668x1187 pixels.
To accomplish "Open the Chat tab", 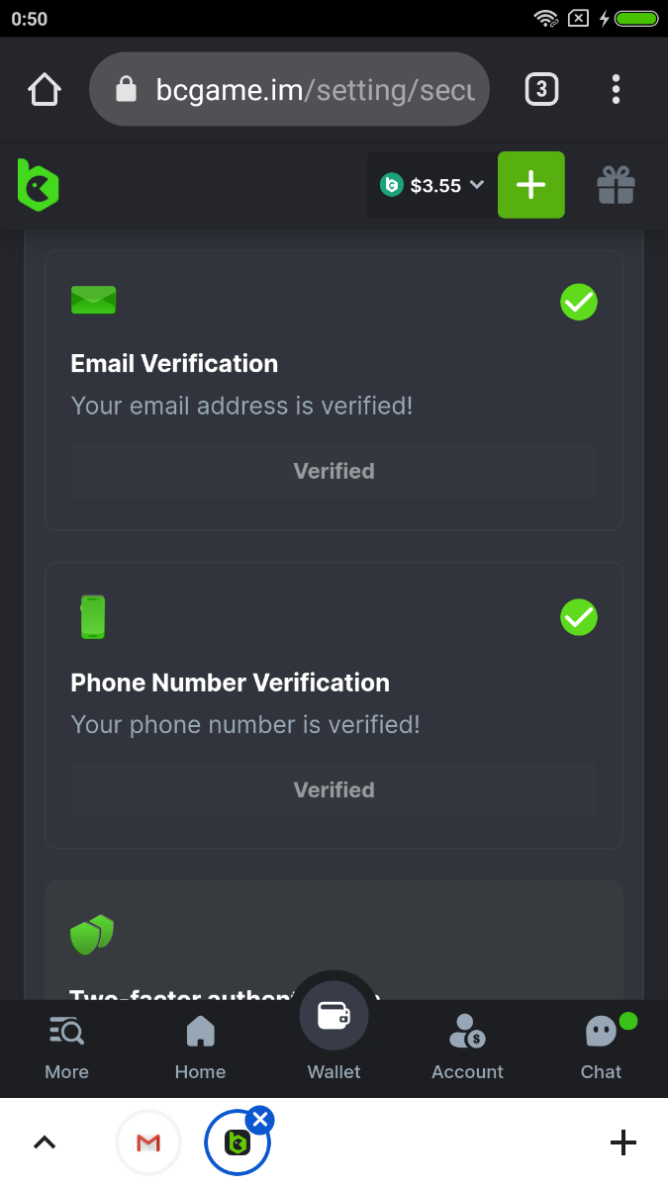I will (601, 1048).
